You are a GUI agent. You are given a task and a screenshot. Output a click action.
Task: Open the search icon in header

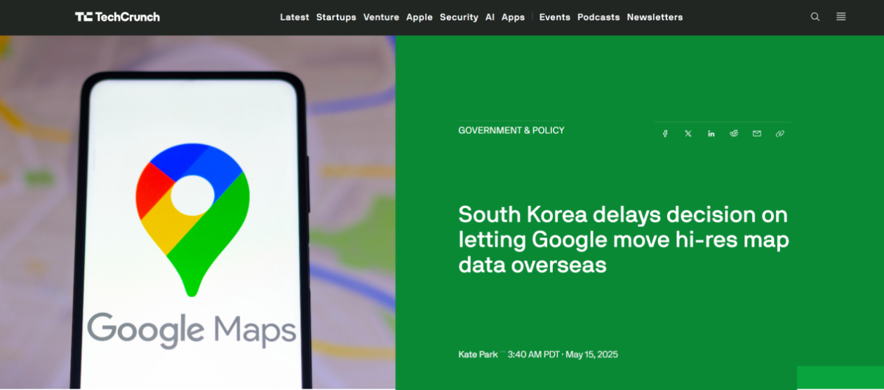(x=815, y=17)
